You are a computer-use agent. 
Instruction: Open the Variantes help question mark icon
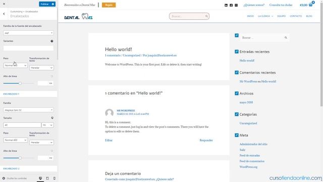tap(52, 41)
